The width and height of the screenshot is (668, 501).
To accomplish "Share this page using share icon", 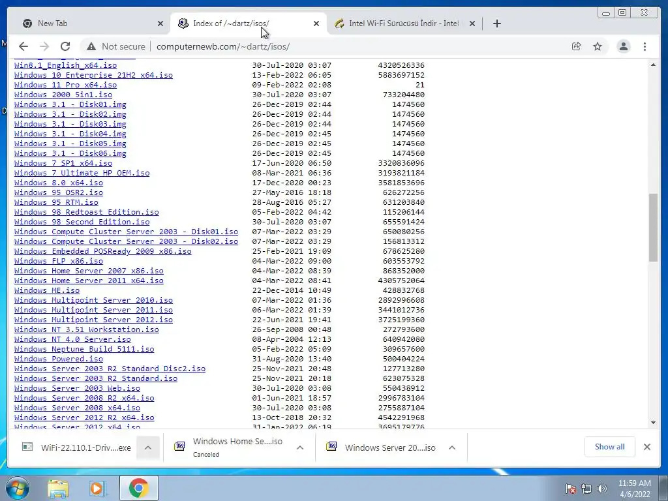I will tap(577, 46).
